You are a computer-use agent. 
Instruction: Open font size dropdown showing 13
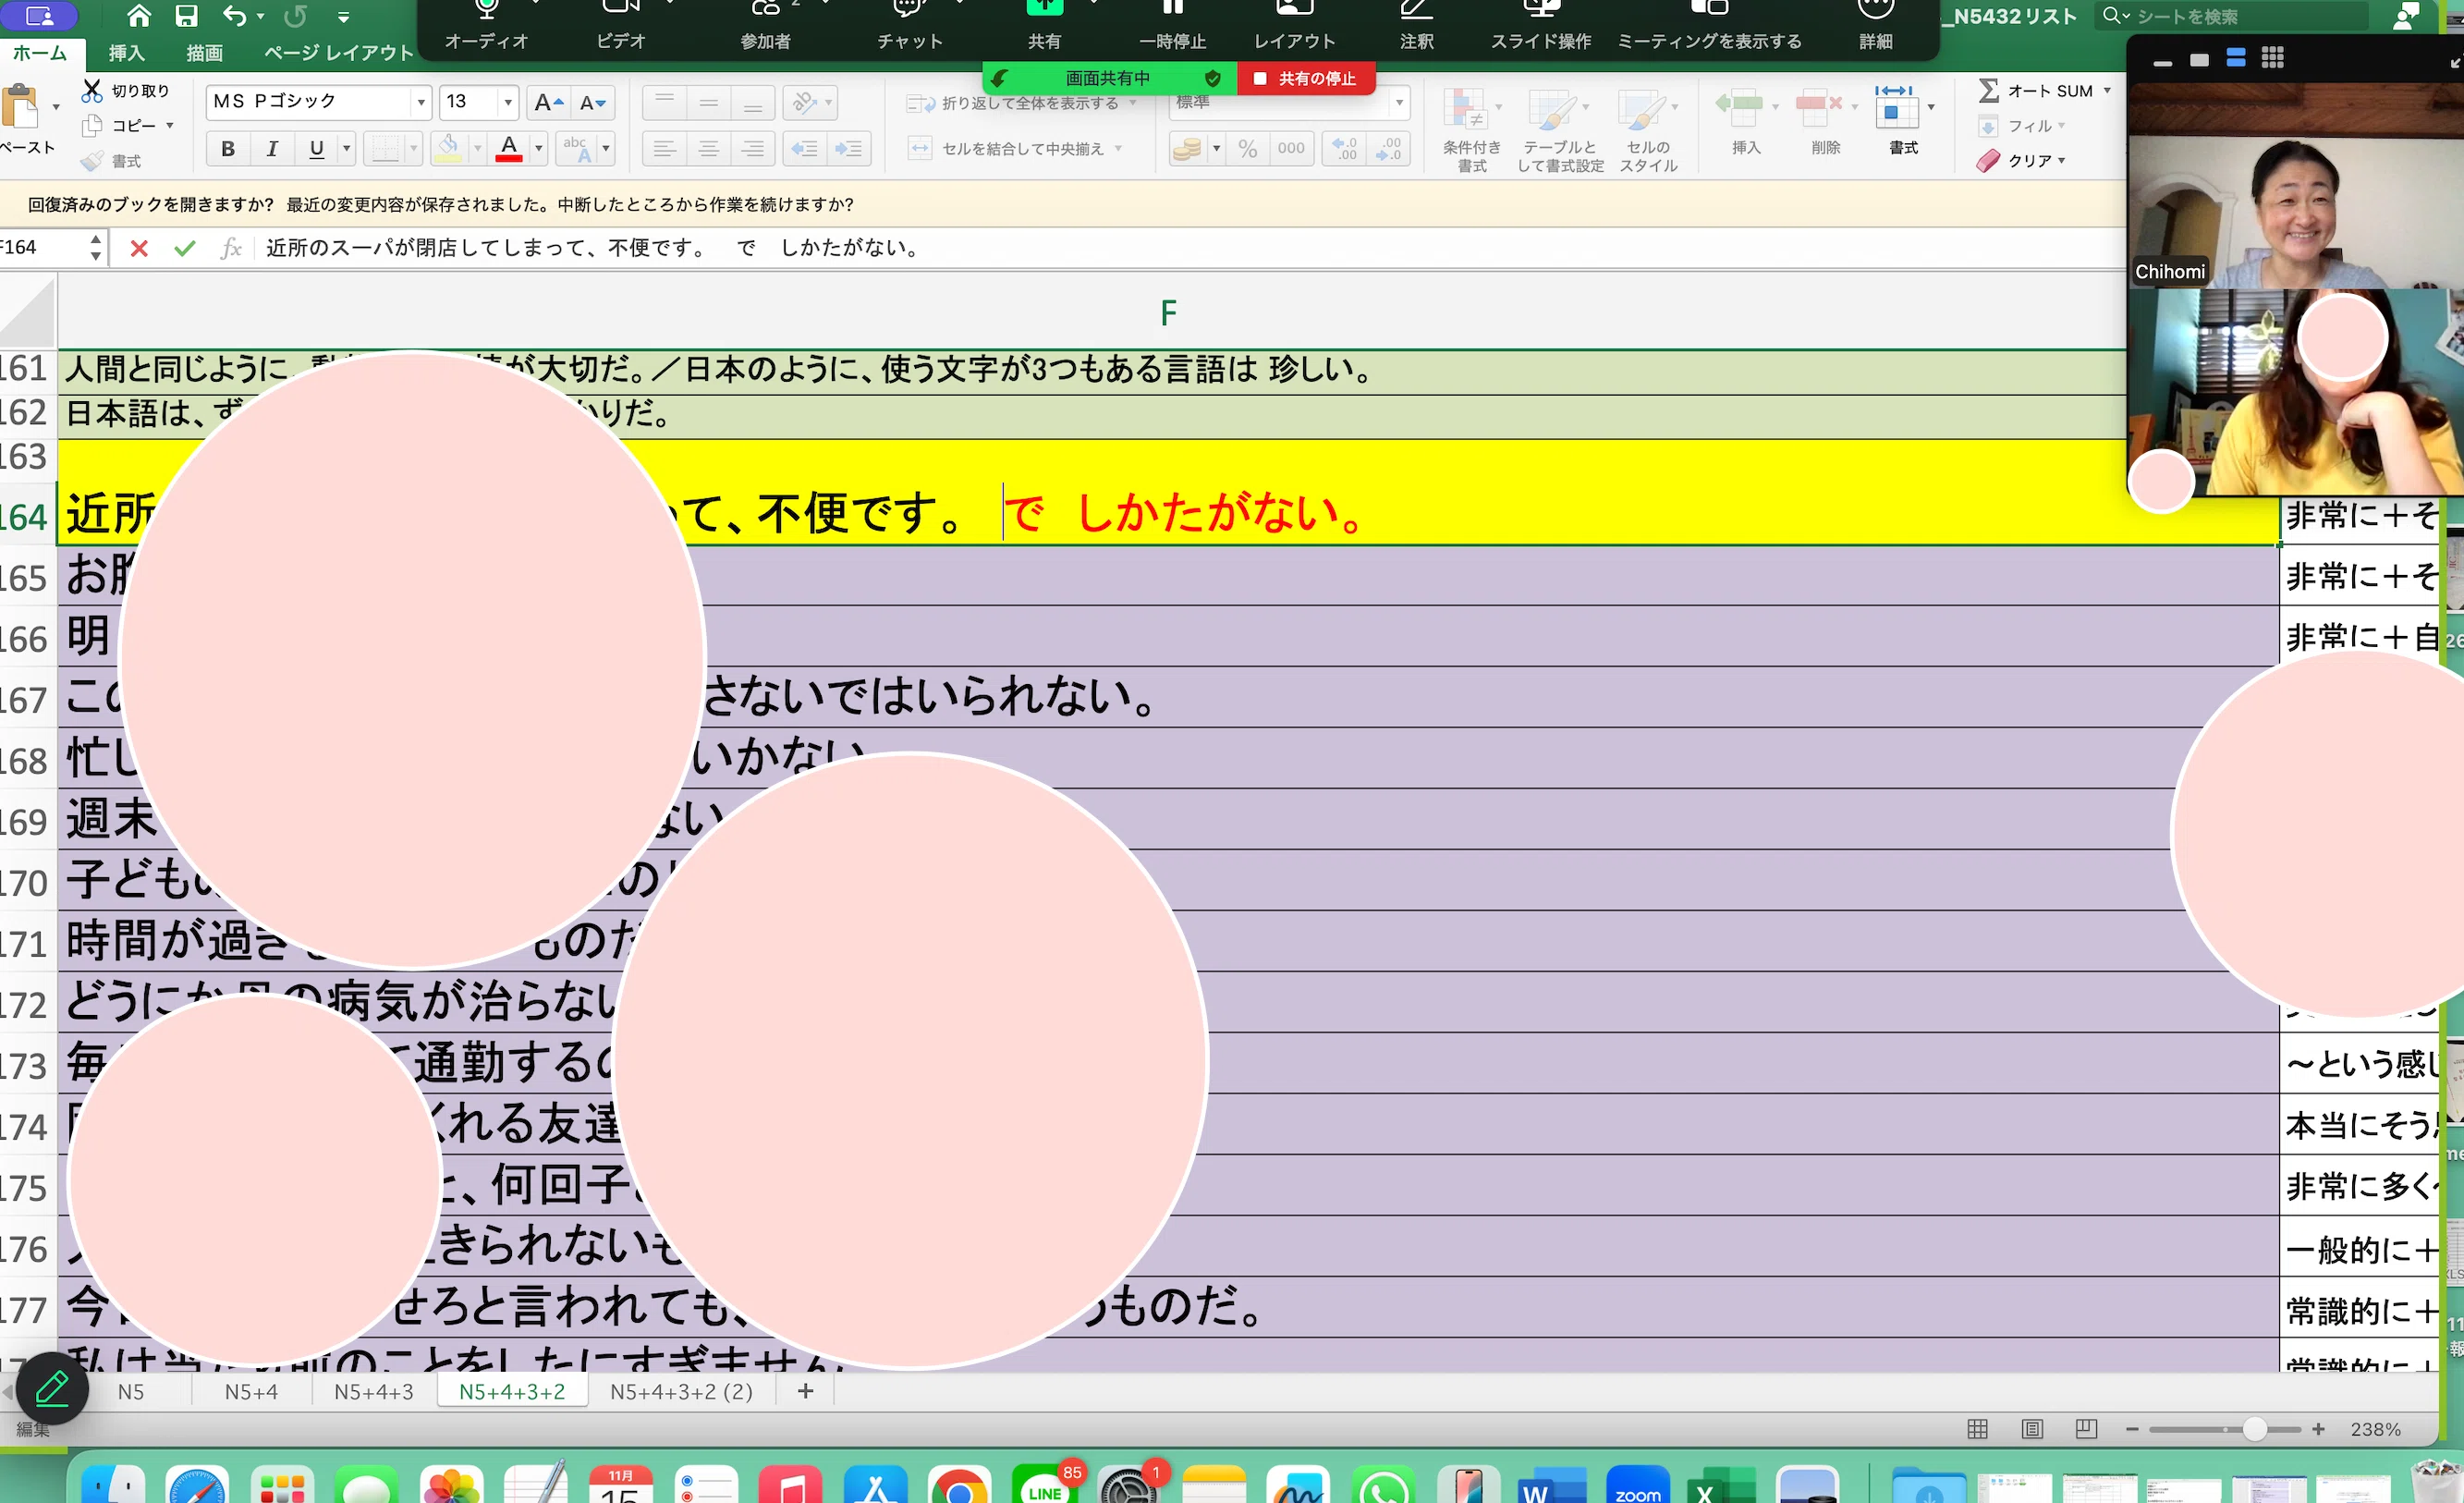508,102
